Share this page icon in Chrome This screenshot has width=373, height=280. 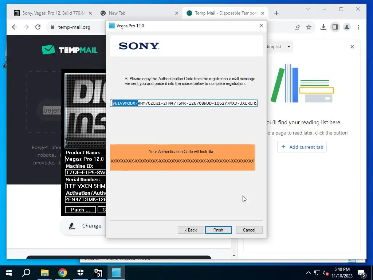pyautogui.click(x=297, y=27)
